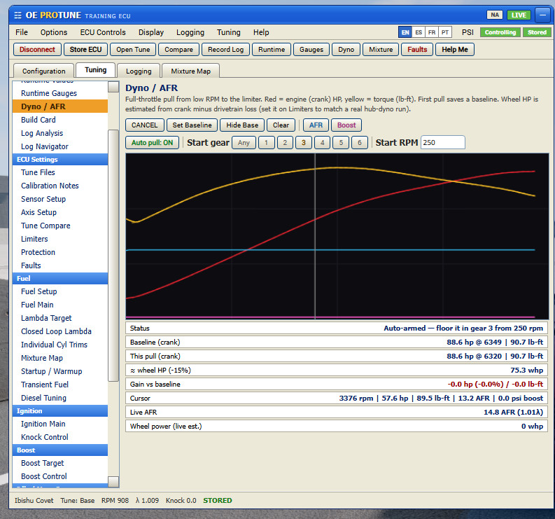Click the hamburger menu icon beside OE PROTUNE

[17, 15]
